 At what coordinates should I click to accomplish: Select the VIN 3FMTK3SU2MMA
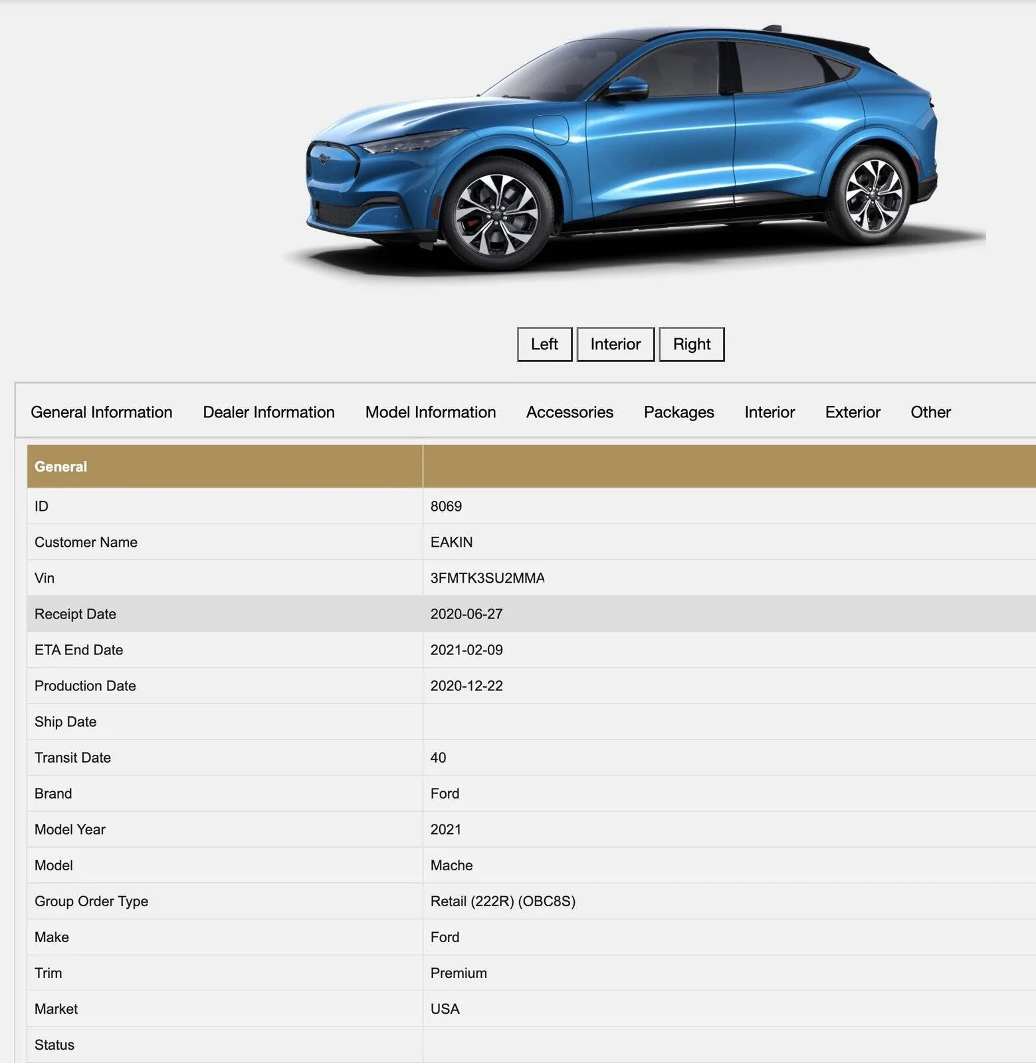click(x=487, y=578)
